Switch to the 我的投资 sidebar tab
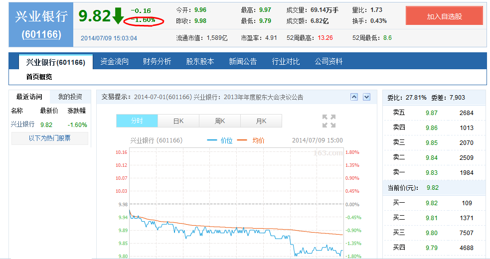 [70, 97]
